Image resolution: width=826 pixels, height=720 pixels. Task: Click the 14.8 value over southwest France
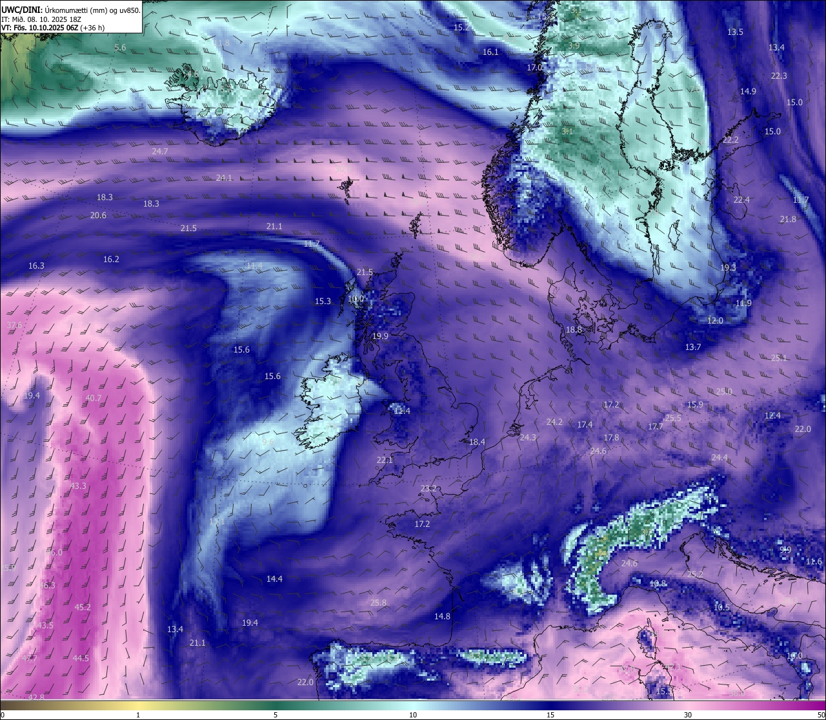442,617
